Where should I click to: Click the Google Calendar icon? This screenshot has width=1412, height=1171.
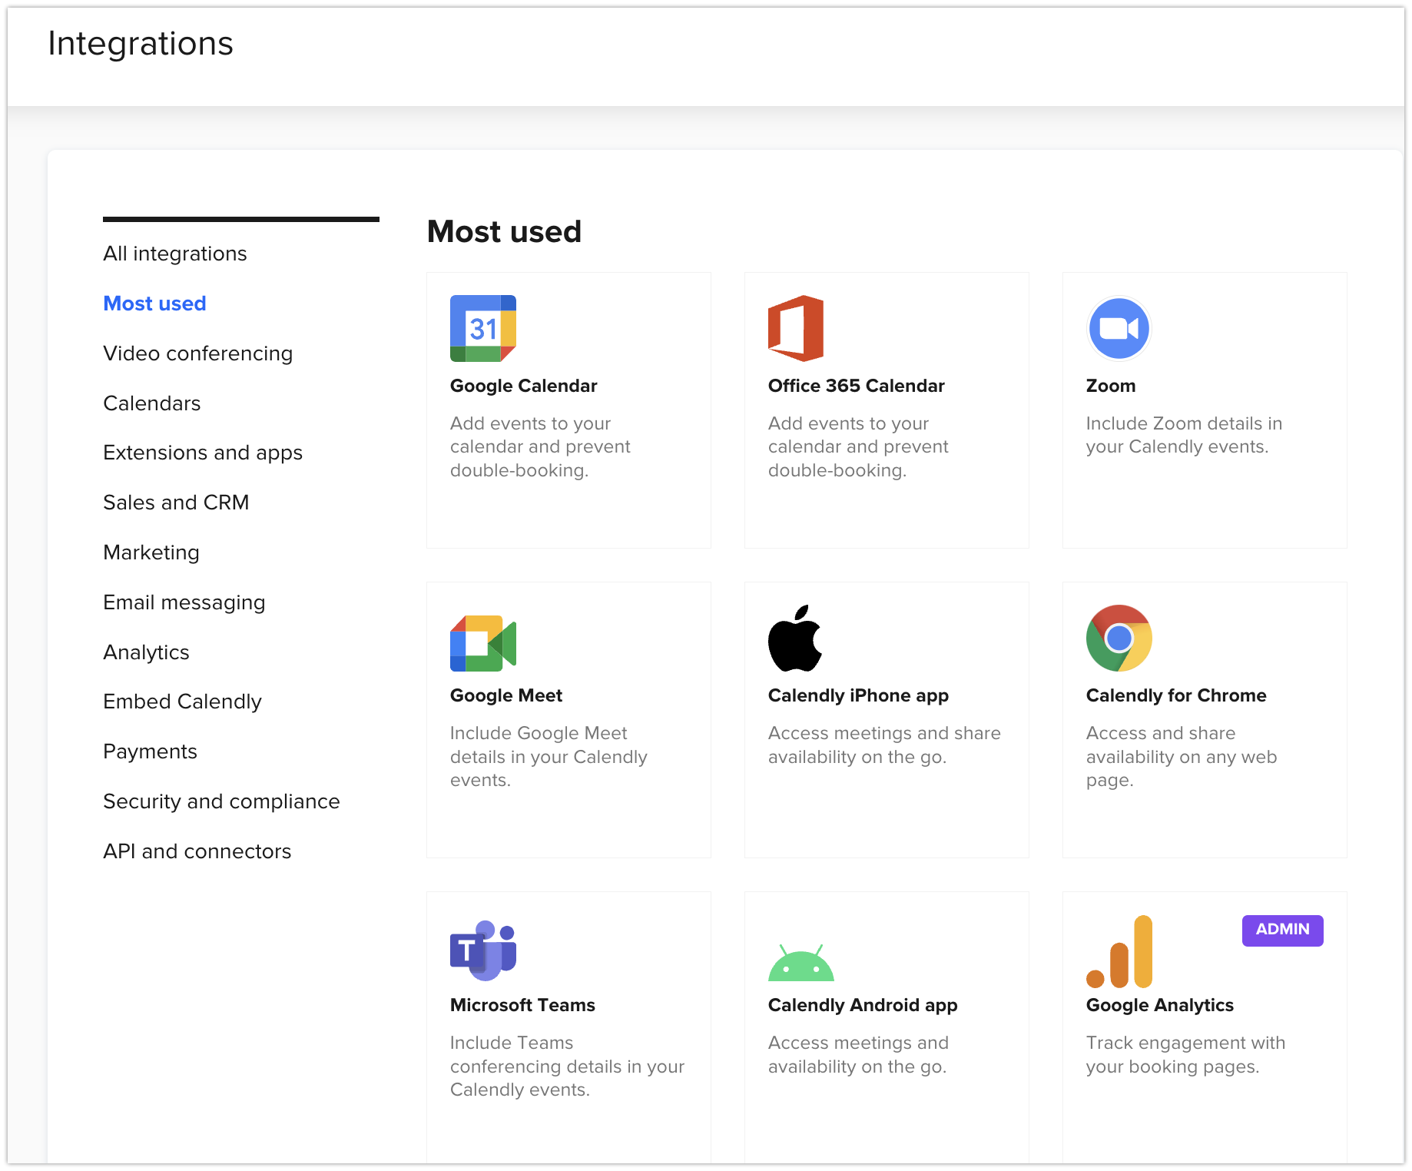point(483,328)
